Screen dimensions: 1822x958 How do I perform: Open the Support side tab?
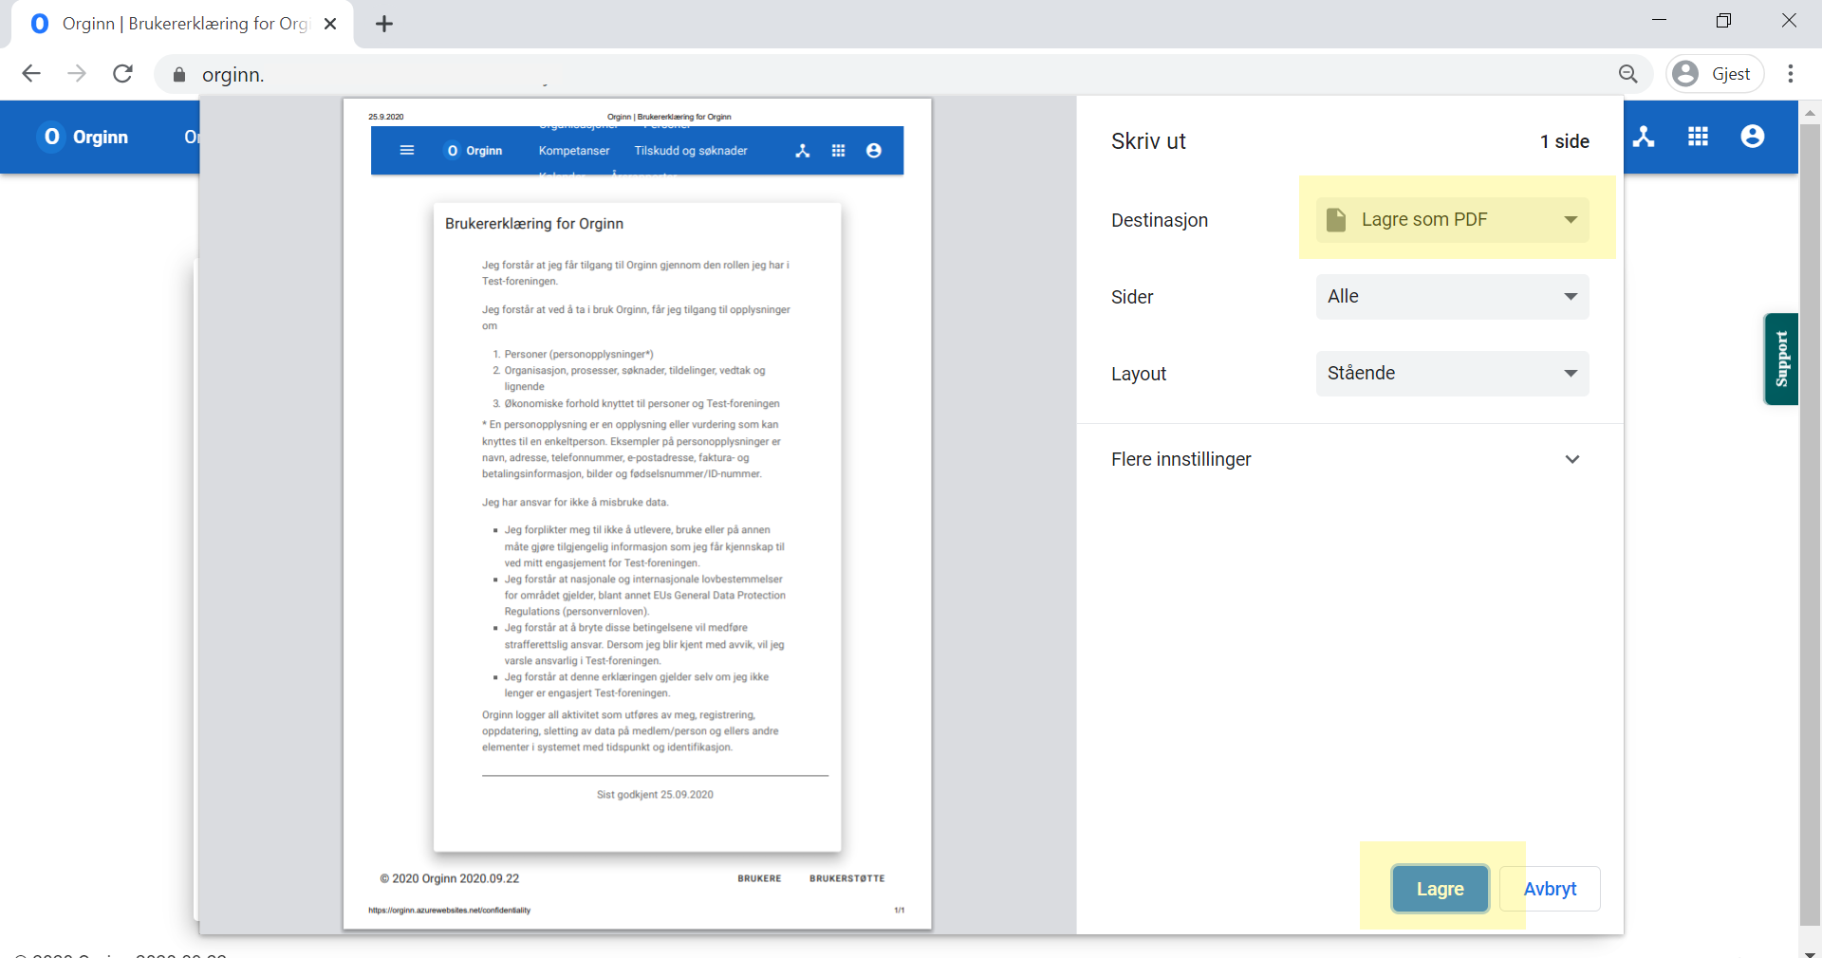pos(1781,359)
